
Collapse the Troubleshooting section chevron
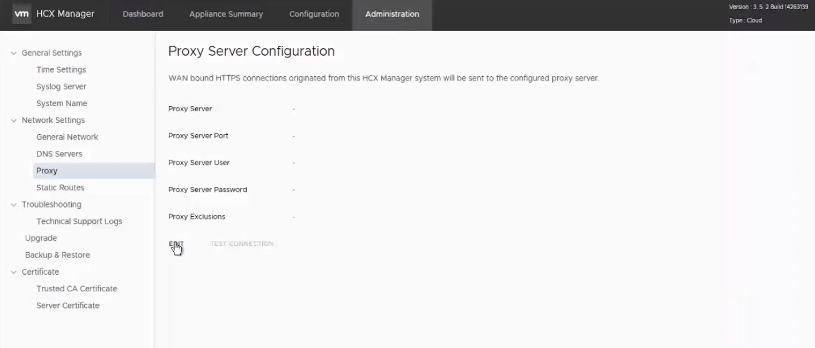click(14, 205)
